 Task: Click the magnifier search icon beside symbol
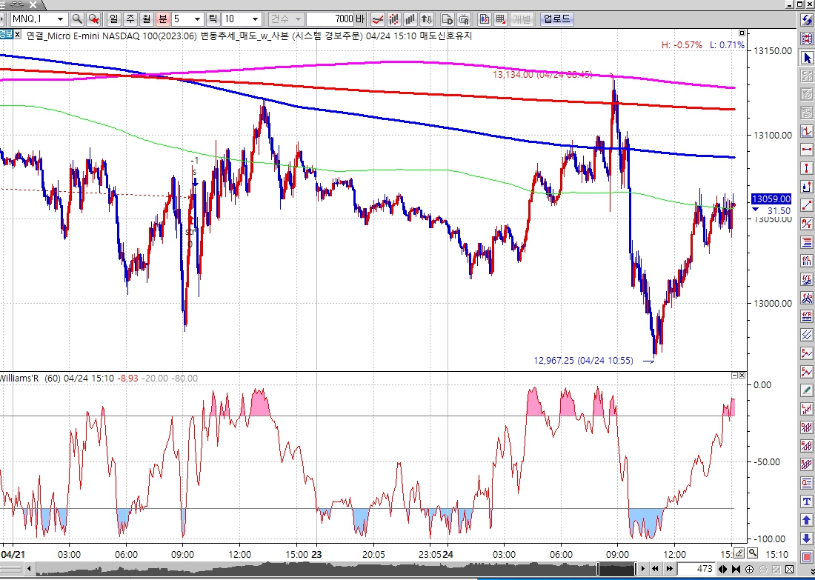coord(76,19)
